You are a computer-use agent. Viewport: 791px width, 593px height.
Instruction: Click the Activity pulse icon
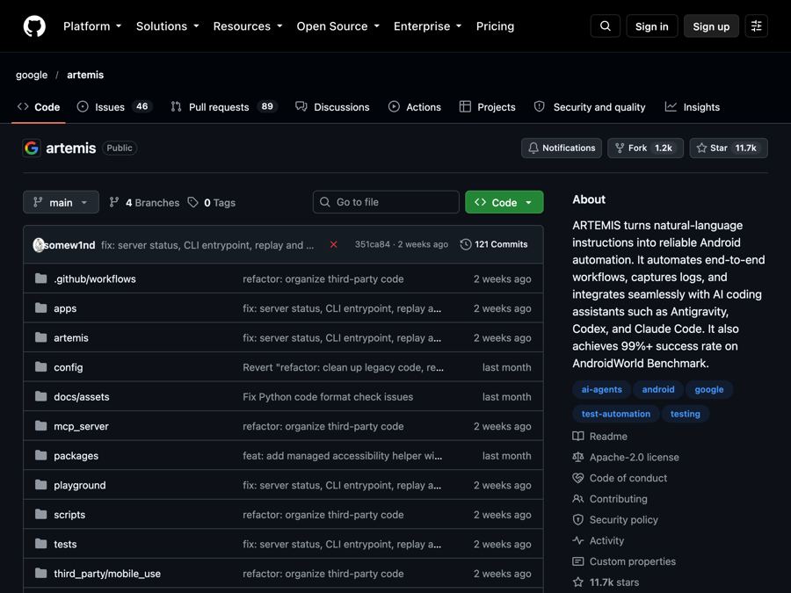[x=578, y=540]
